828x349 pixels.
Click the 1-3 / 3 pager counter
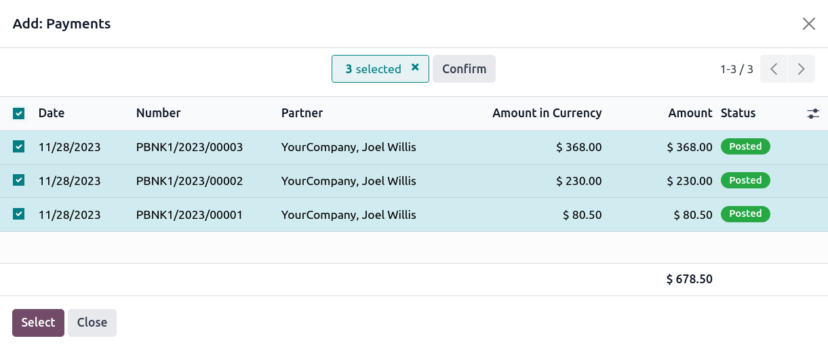736,69
